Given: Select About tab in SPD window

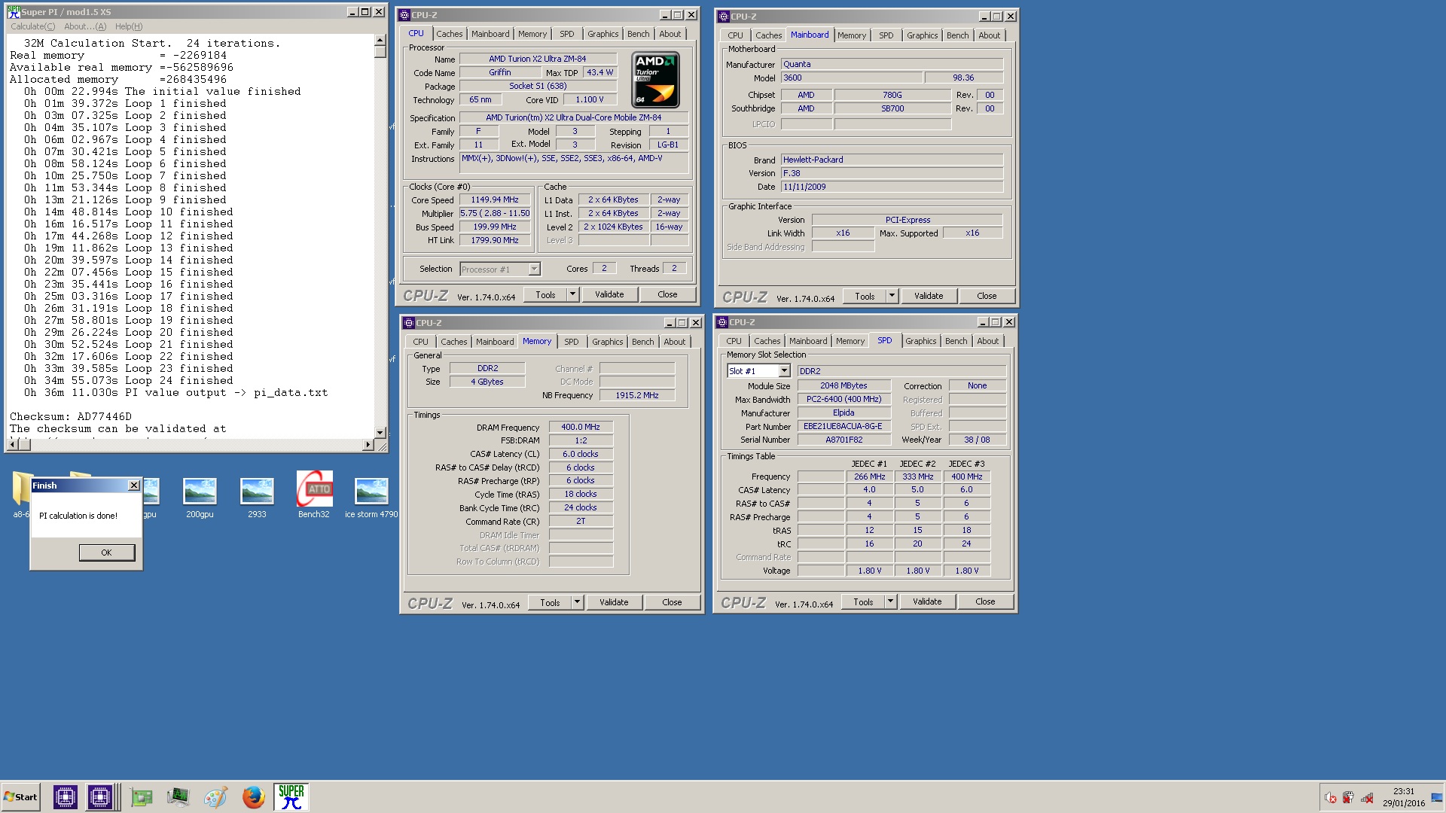Looking at the screenshot, I should 987,341.
